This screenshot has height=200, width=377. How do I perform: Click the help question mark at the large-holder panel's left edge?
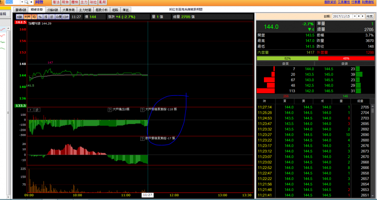(x=30, y=110)
